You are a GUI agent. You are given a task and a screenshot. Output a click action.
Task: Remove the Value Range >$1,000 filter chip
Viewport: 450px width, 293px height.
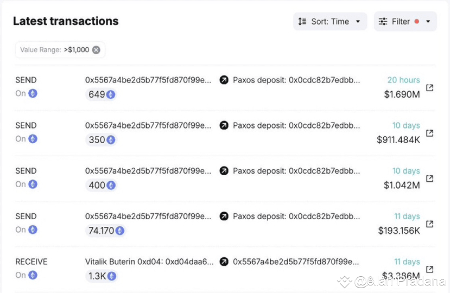[96, 50]
